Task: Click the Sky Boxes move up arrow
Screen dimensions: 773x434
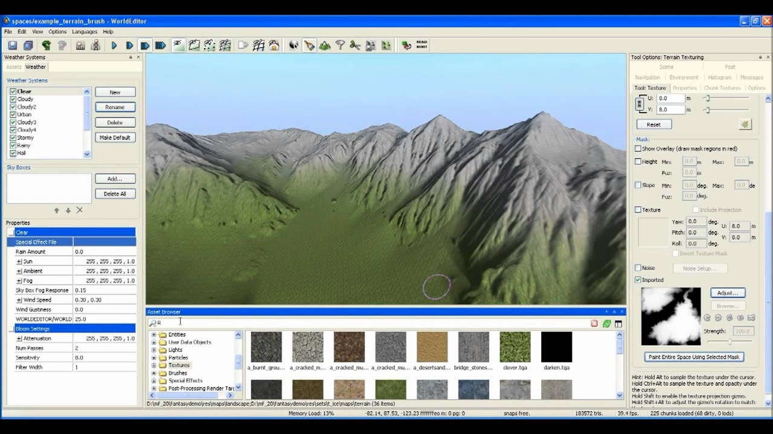Action: pos(57,210)
